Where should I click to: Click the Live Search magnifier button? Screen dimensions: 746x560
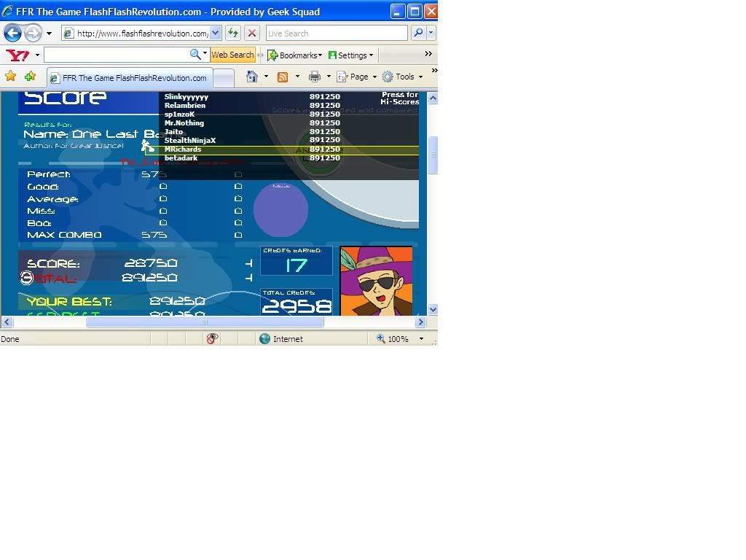417,34
